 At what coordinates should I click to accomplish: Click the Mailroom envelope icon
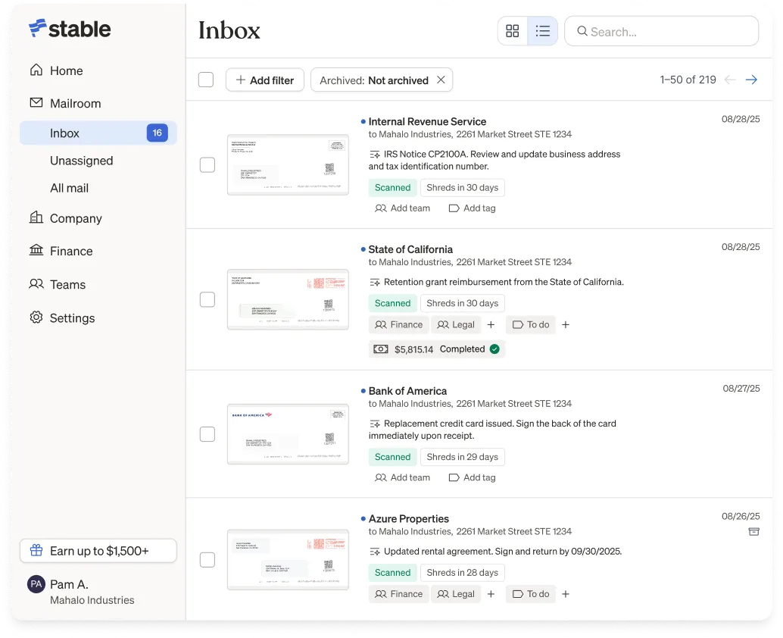click(x=36, y=102)
